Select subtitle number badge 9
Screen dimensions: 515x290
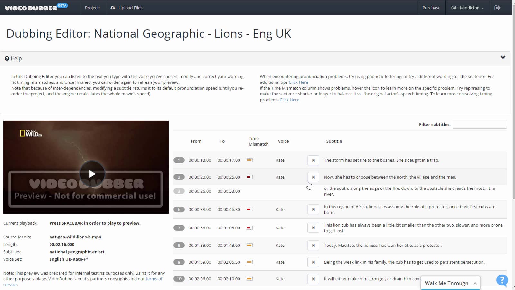(x=179, y=262)
